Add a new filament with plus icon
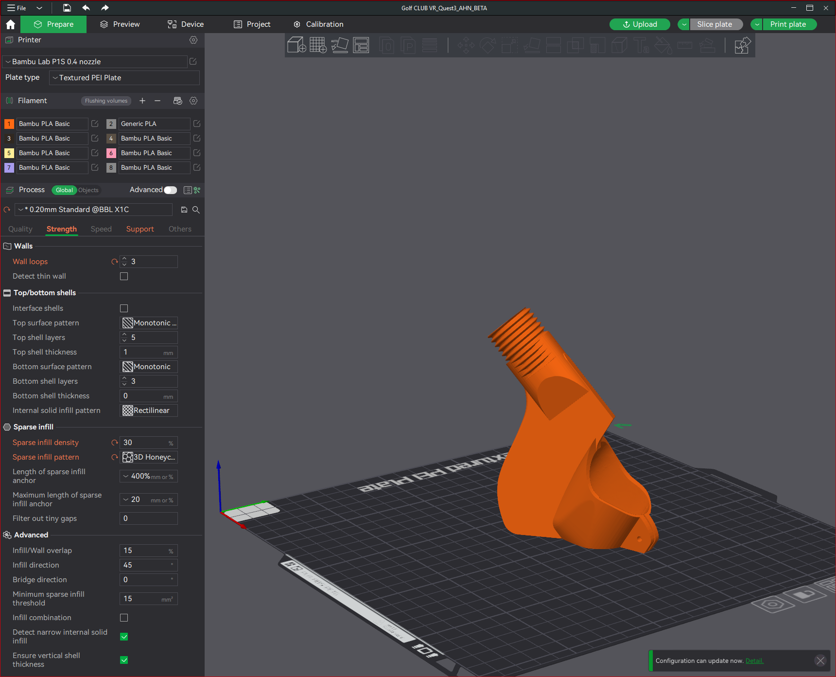Screen dimensions: 836x677 coord(142,101)
